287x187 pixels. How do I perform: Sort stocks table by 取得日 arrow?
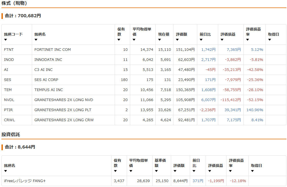point(270,40)
